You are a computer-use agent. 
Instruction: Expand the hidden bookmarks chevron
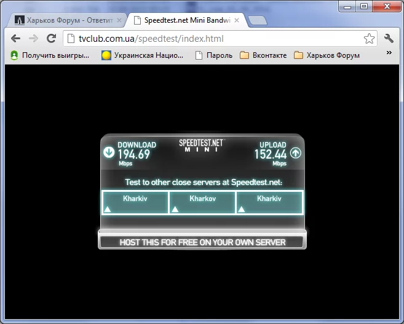[389, 52]
